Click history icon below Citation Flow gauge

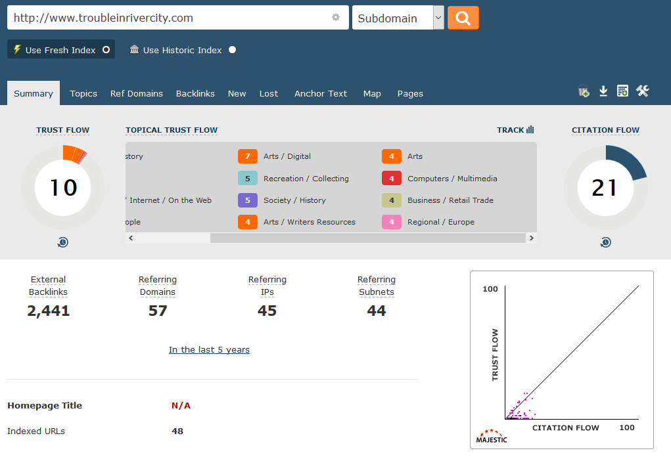(x=605, y=242)
